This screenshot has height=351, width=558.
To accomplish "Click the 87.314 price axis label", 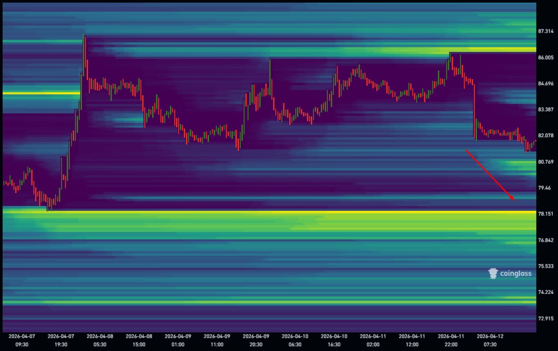I will click(x=546, y=31).
